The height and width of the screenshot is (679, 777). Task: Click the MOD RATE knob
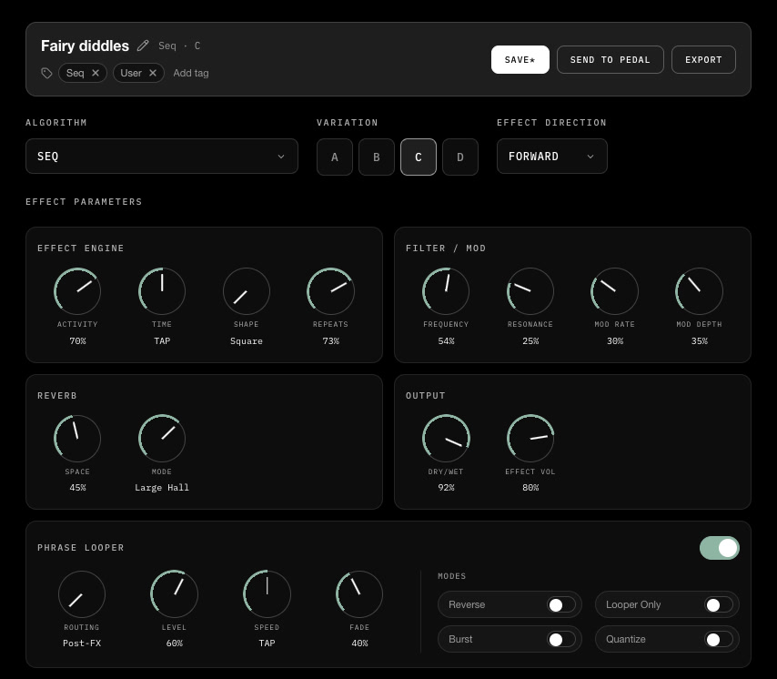click(614, 291)
